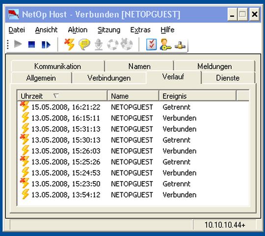
Task: Click the Start host play icon
Action: [18, 44]
